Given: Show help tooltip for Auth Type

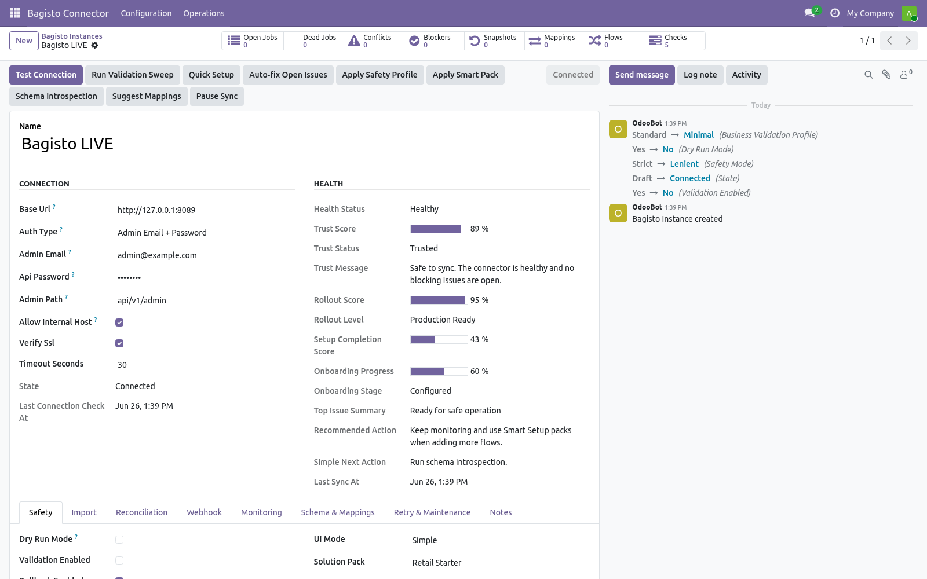Looking at the screenshot, I should click(61, 229).
